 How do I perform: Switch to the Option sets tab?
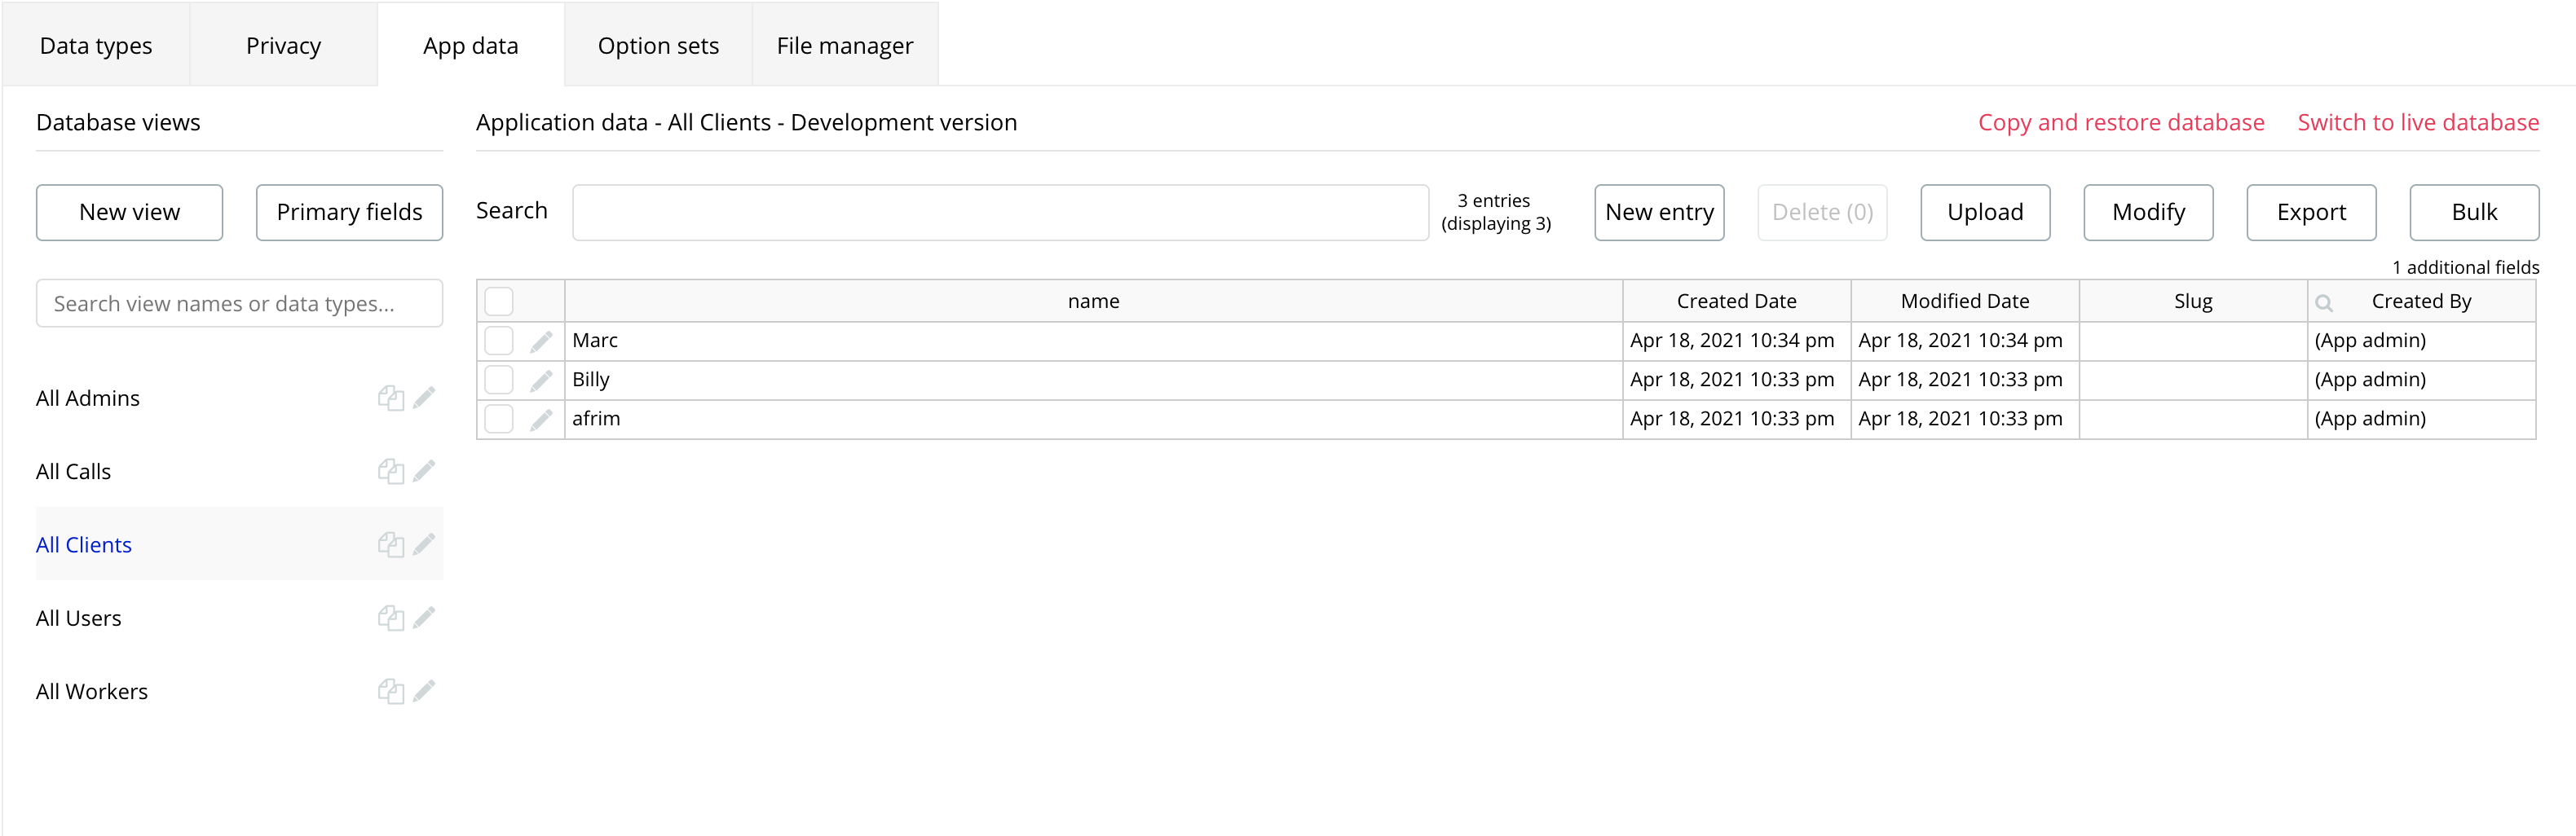(658, 46)
